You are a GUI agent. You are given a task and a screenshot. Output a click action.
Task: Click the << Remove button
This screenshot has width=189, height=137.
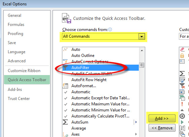coord(162,128)
